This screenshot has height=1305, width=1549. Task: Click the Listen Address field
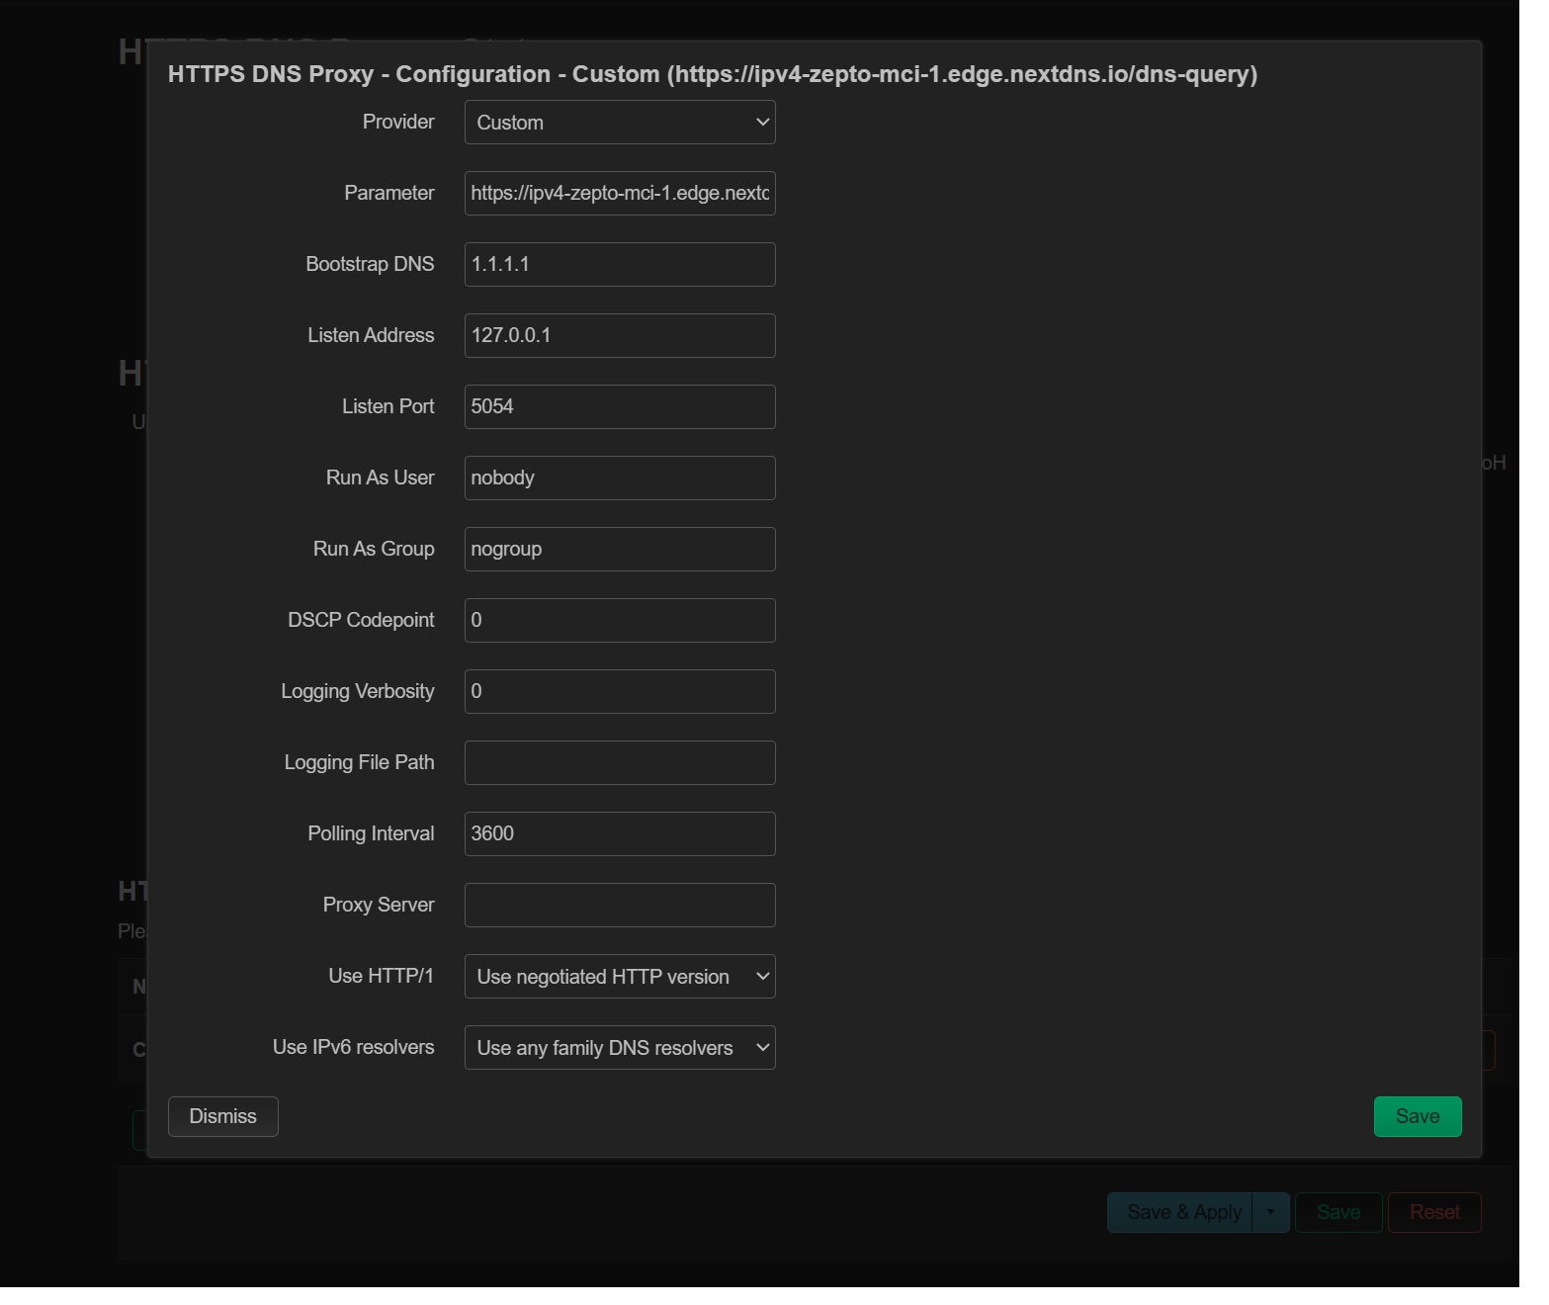(x=620, y=336)
